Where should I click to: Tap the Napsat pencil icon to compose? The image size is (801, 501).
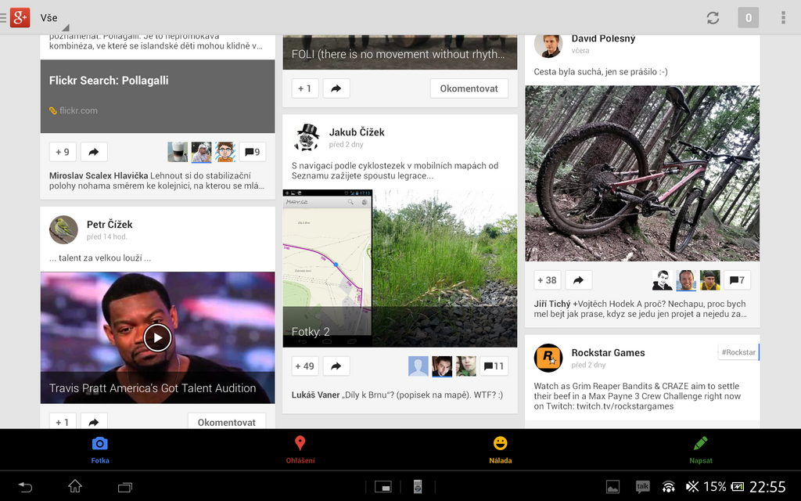click(700, 444)
